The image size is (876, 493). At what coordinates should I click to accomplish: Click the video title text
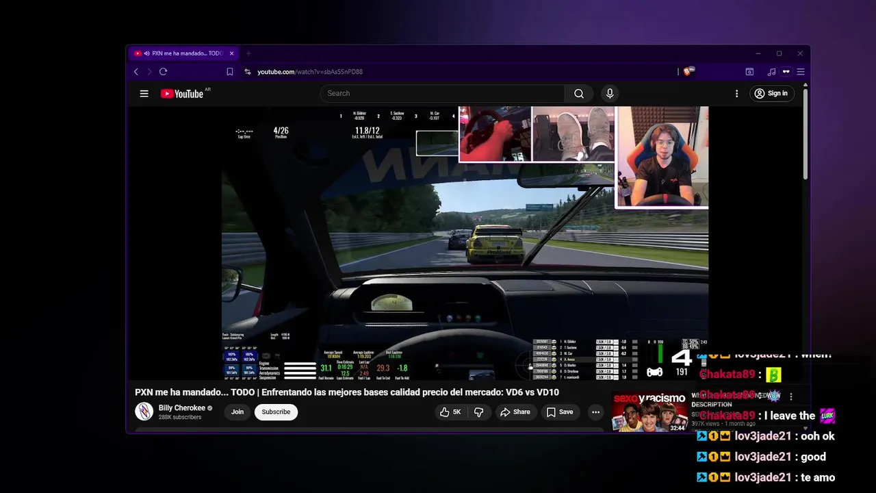tap(347, 392)
